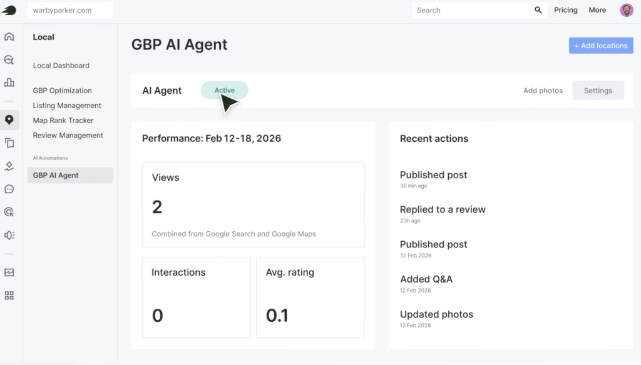Open the user profile avatar
Image resolution: width=641 pixels, height=365 pixels.
[x=626, y=10]
